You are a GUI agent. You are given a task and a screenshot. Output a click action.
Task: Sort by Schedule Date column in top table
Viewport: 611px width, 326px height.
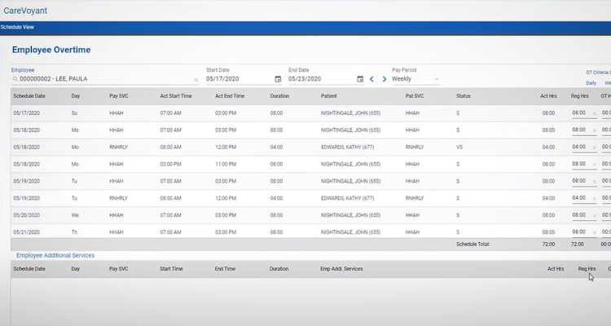point(29,96)
